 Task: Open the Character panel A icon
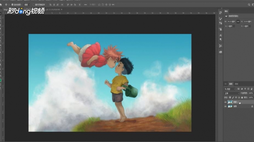click(x=220, y=35)
